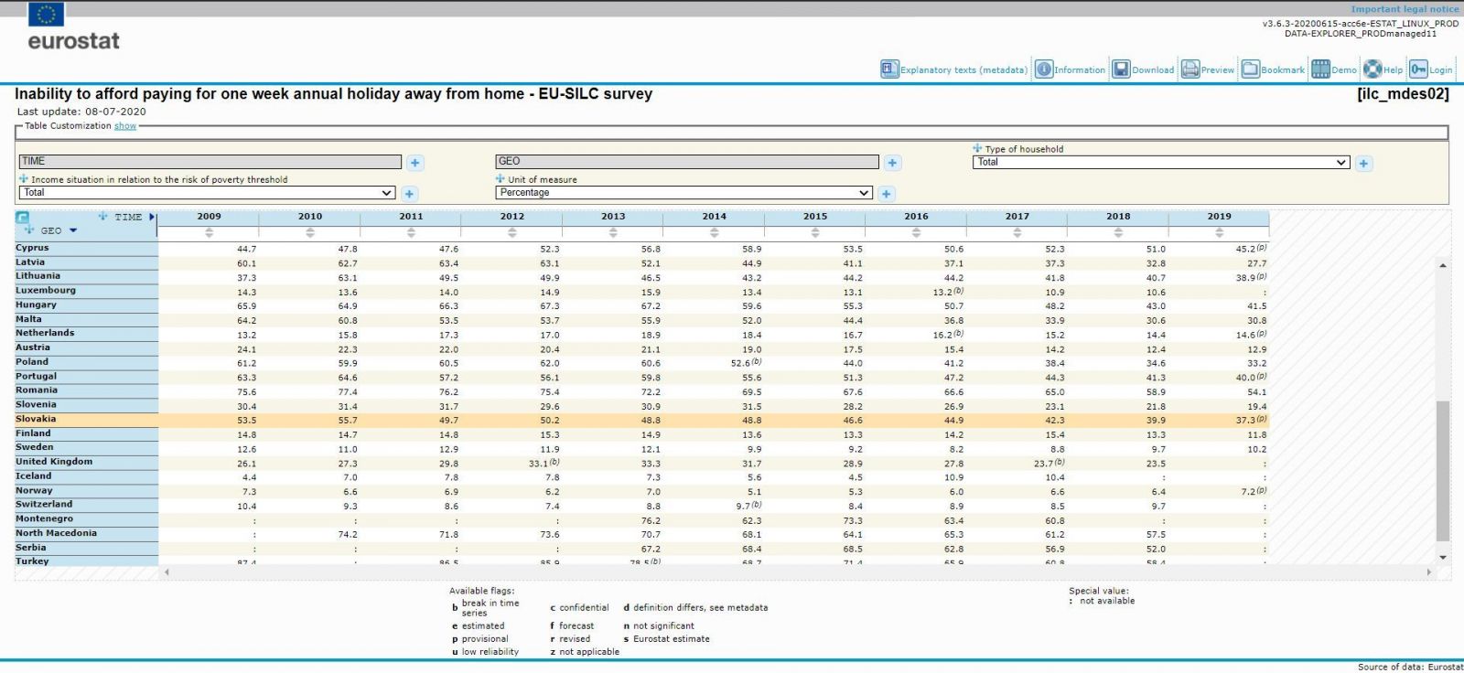Open Income situation Total dropdown

pos(207,193)
